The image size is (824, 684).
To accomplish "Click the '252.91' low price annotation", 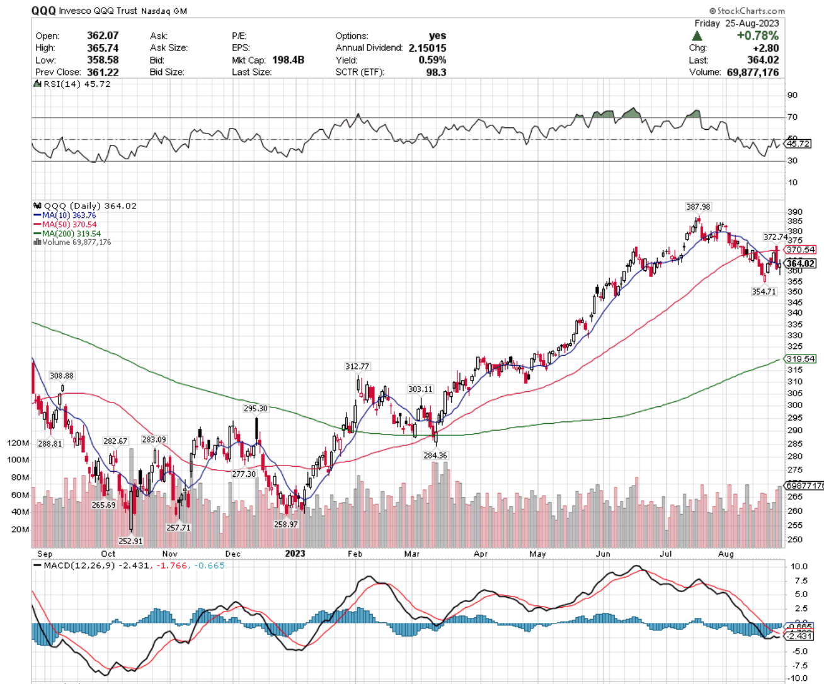I will click(131, 541).
